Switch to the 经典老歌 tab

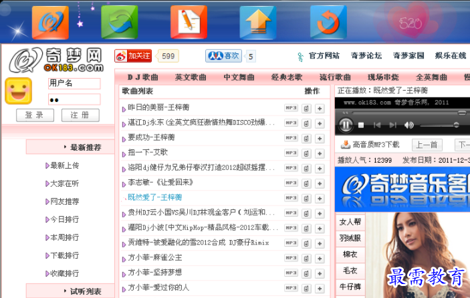coord(287,77)
